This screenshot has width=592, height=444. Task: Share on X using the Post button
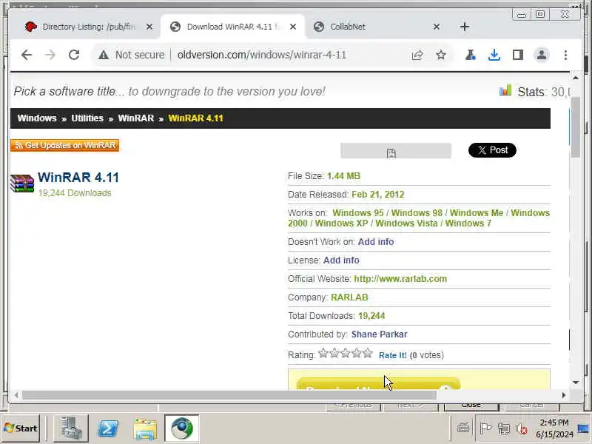pos(492,150)
